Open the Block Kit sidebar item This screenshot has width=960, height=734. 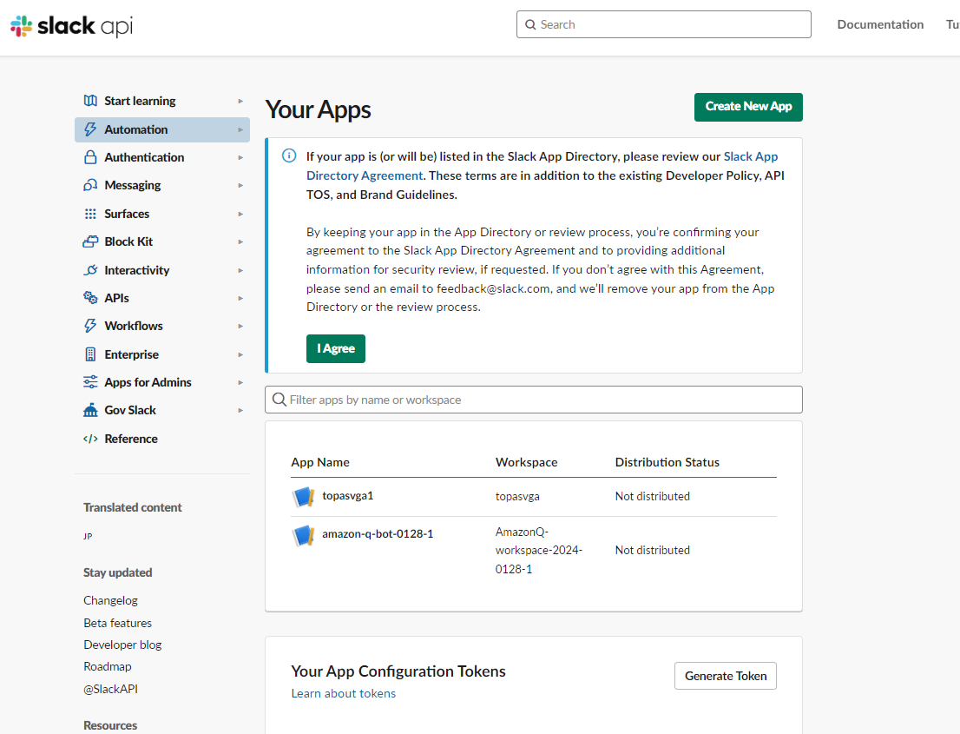(162, 241)
